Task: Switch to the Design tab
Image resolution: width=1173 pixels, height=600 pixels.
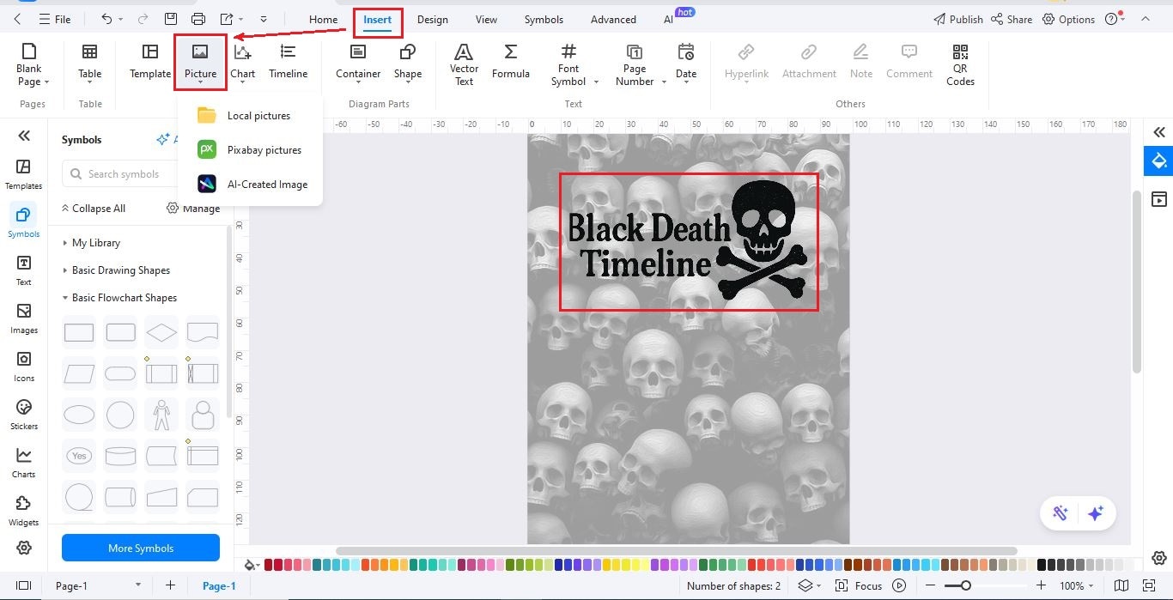Action: coord(432,19)
